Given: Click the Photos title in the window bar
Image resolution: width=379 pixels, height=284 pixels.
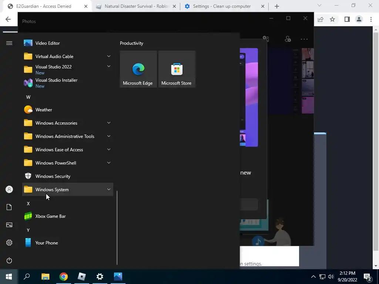Looking at the screenshot, I should pos(29,21).
